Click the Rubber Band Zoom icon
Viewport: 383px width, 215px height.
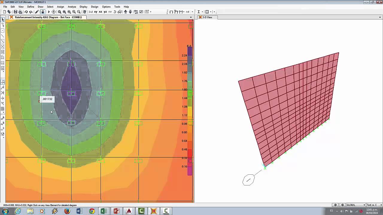60,12
